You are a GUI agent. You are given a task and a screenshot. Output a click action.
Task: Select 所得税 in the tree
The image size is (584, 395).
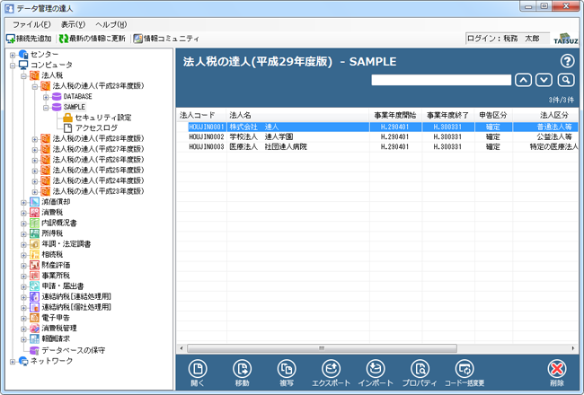tap(52, 233)
